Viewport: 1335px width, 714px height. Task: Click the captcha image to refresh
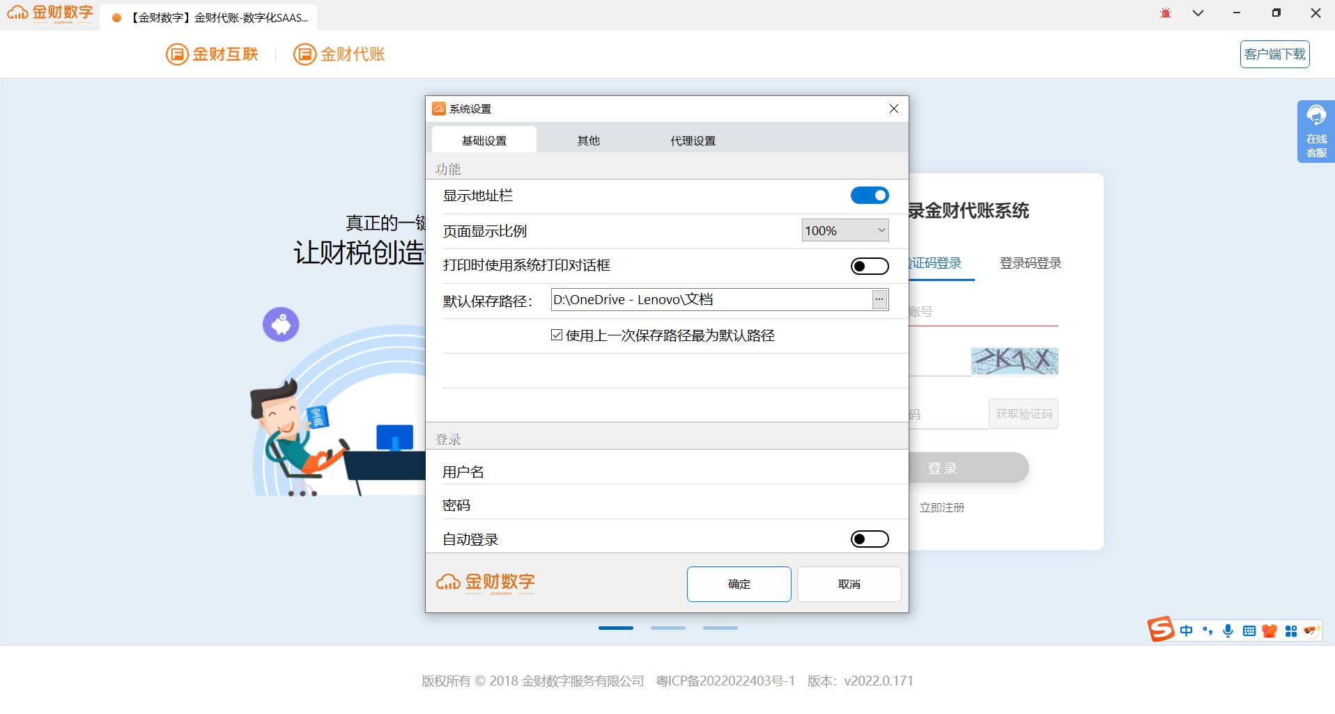(1014, 361)
